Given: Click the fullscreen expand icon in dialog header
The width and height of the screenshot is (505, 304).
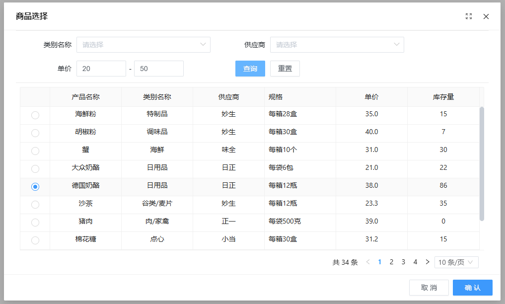Looking at the screenshot, I should [469, 16].
